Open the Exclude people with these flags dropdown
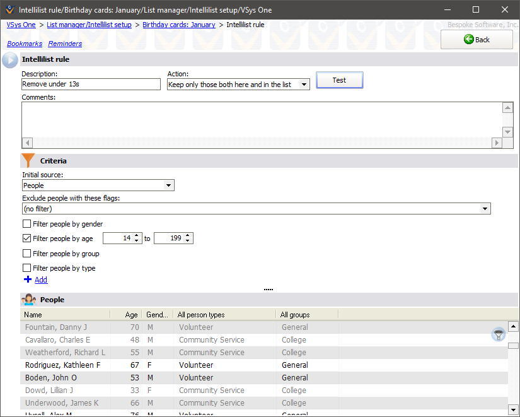Viewport: 520px width, 417px height. point(485,208)
